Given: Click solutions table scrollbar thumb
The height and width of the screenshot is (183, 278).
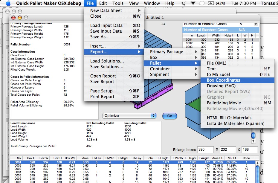Looking at the screenshot, I should (x=257, y=174).
